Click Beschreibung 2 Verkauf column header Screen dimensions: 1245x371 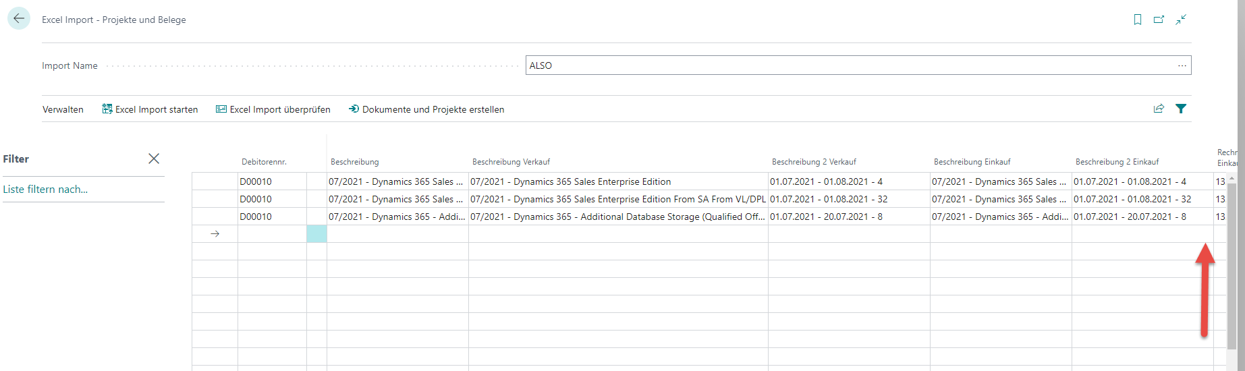pos(814,162)
